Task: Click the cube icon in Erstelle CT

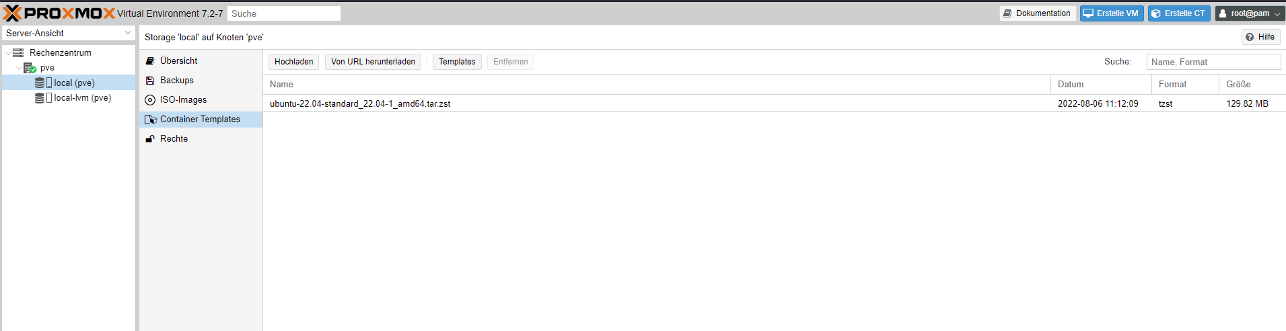Action: (1156, 13)
